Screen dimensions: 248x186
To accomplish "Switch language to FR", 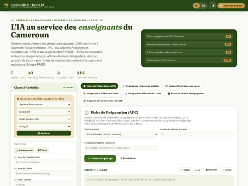I will (196, 6).
